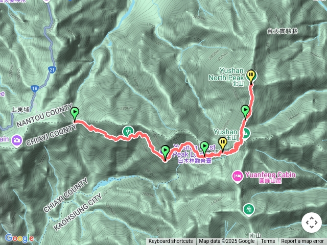Image resolution: width=327 pixels, height=245 pixels.
Task: Select the yellow pause marker at Yushan North Peak
Action: (x=251, y=77)
